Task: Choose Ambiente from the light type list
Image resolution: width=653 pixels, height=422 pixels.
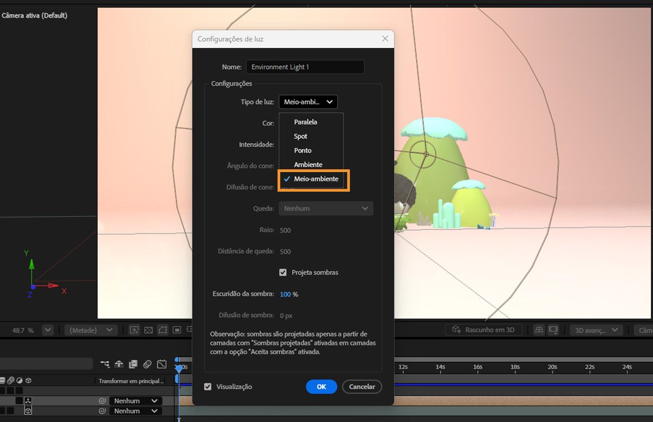Action: 308,164
